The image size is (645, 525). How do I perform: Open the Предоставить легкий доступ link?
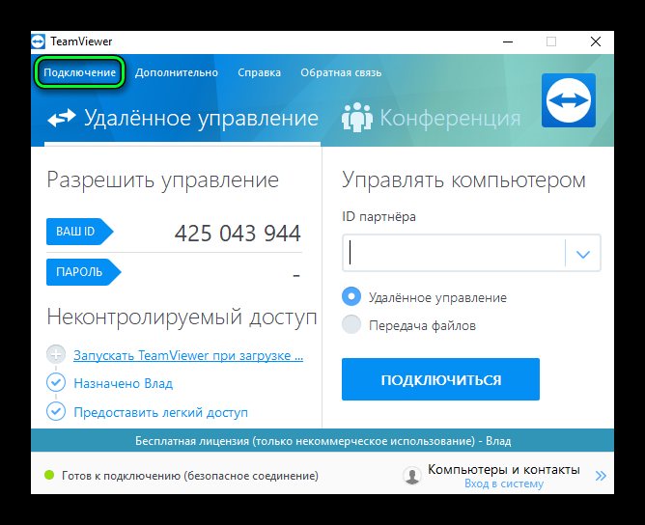(161, 412)
